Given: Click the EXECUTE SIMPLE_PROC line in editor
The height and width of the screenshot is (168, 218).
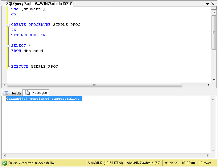Looking at the screenshot, I should point(35,66).
